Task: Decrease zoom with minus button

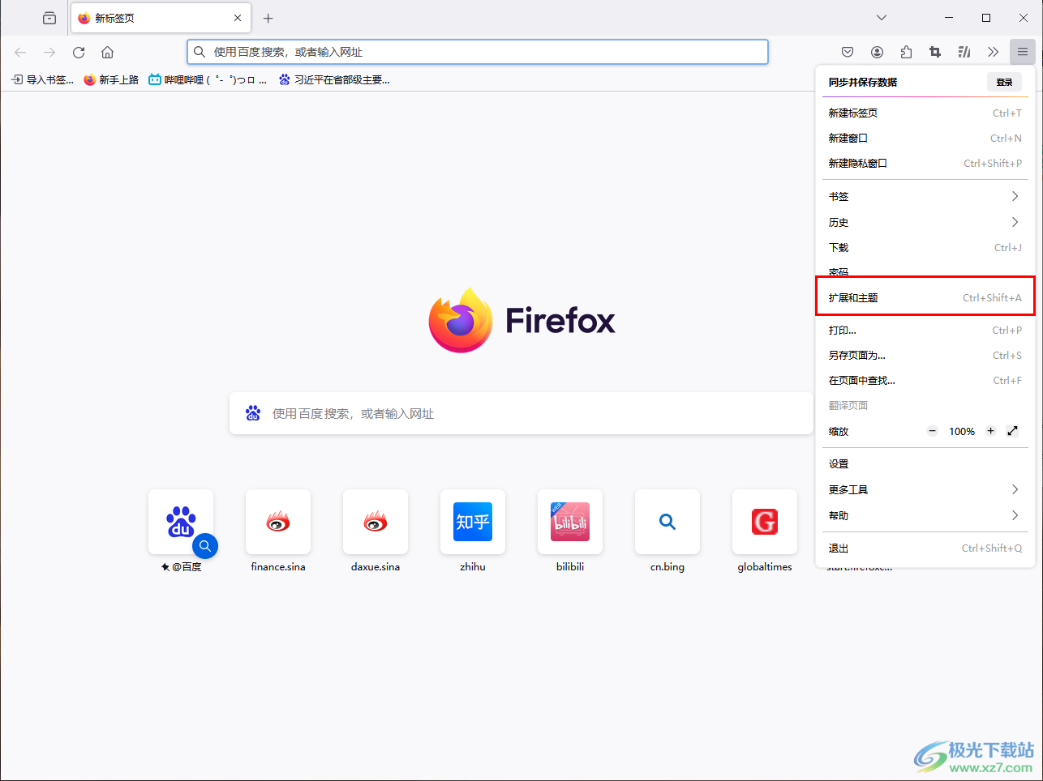Action: pyautogui.click(x=933, y=431)
